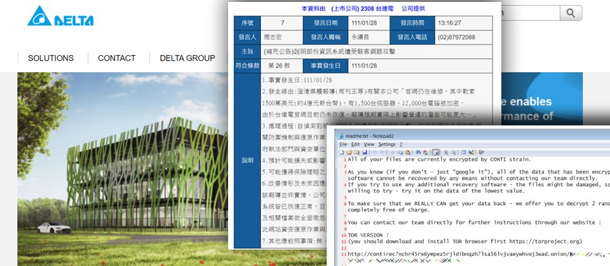
Task: Click the phone number cell '(02)87972088'
Action: click(463, 37)
